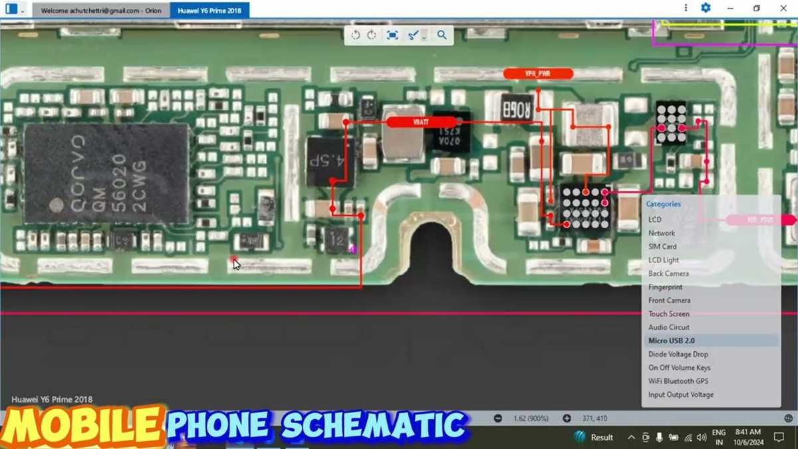Open the three-dot options menu
798x449 pixels.
[686, 8]
